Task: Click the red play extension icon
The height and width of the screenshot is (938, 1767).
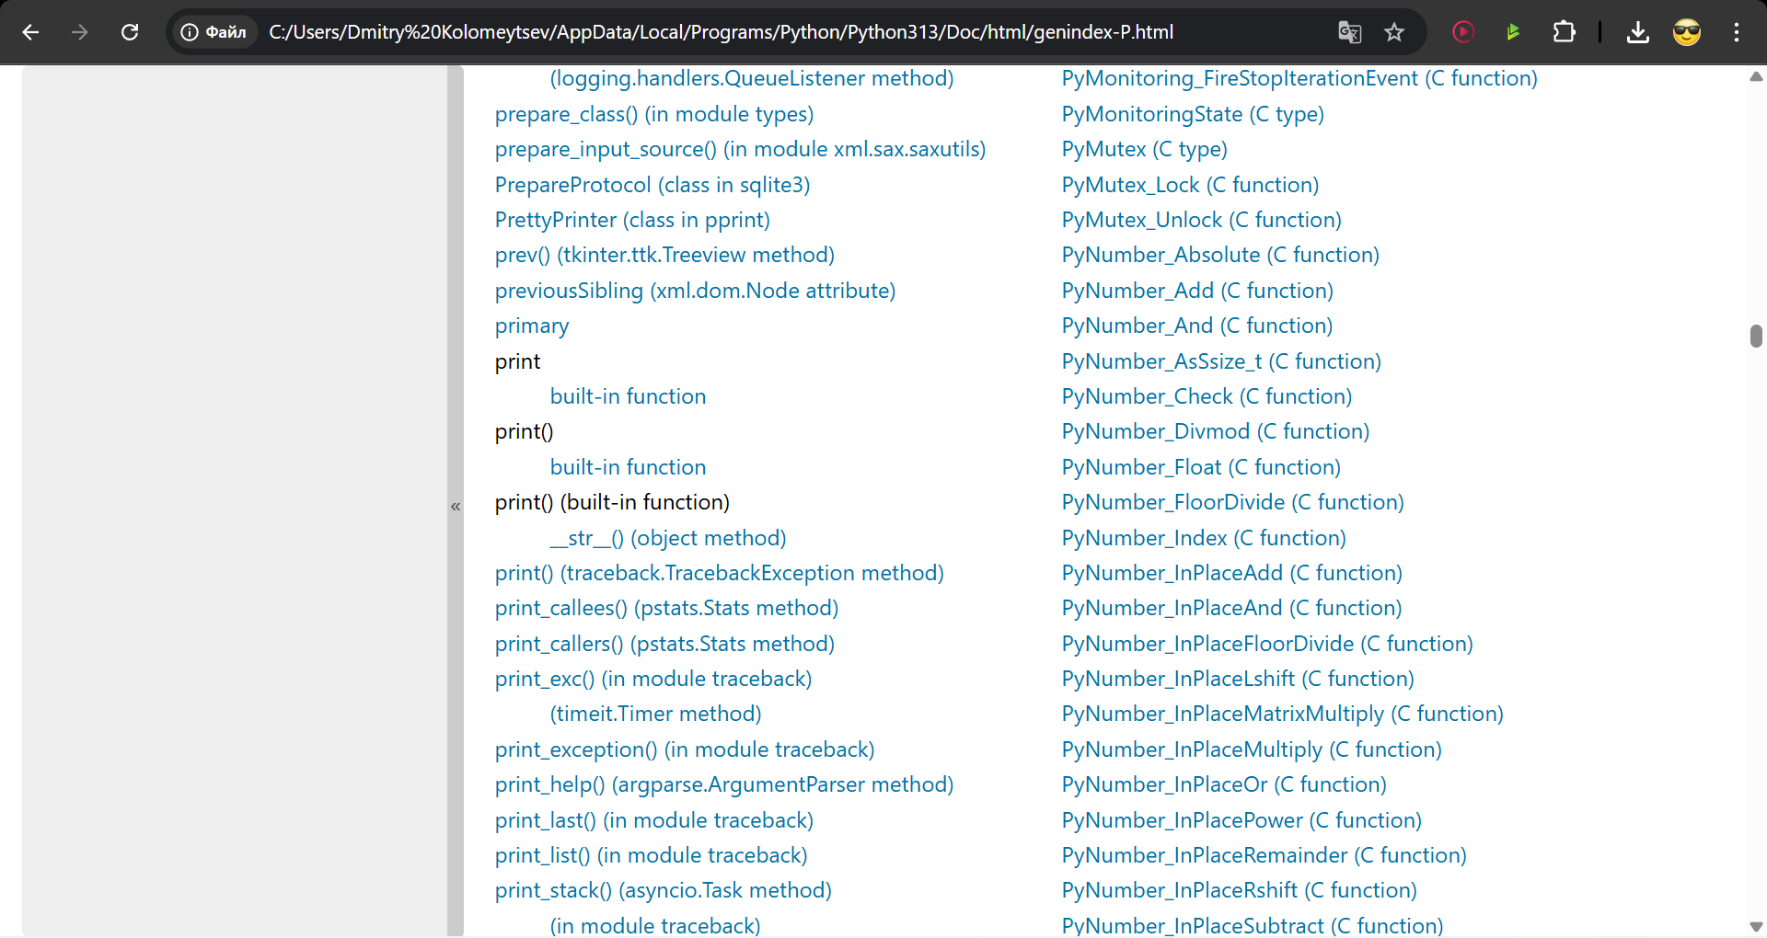Action: click(1463, 32)
